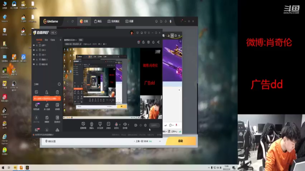Open microphone dropdown arrow in bottom bar
Viewport: 305px width, 171px height.
pos(120,125)
